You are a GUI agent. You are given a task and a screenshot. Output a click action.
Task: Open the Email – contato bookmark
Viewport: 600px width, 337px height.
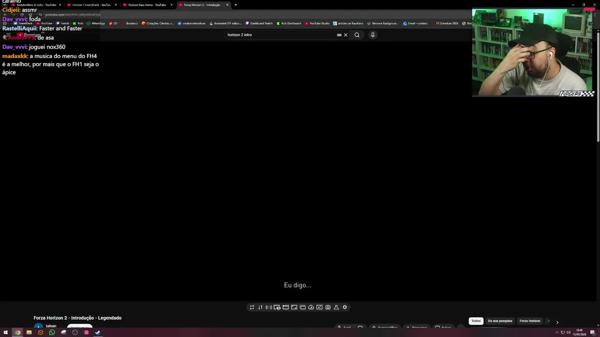(x=415, y=23)
